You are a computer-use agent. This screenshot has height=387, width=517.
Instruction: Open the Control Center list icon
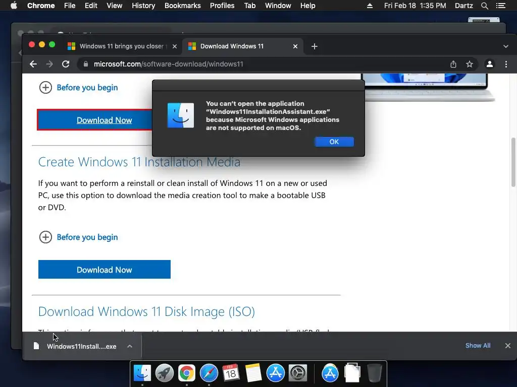point(501,6)
